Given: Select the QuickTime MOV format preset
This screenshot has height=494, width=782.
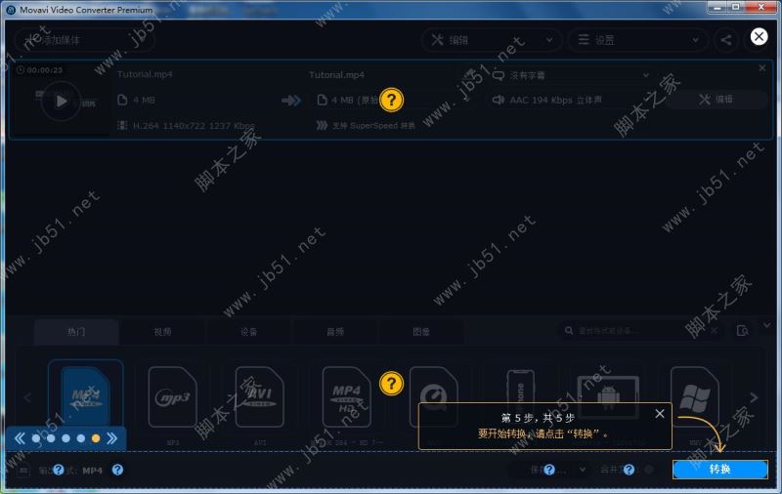Looking at the screenshot, I should click(x=433, y=397).
